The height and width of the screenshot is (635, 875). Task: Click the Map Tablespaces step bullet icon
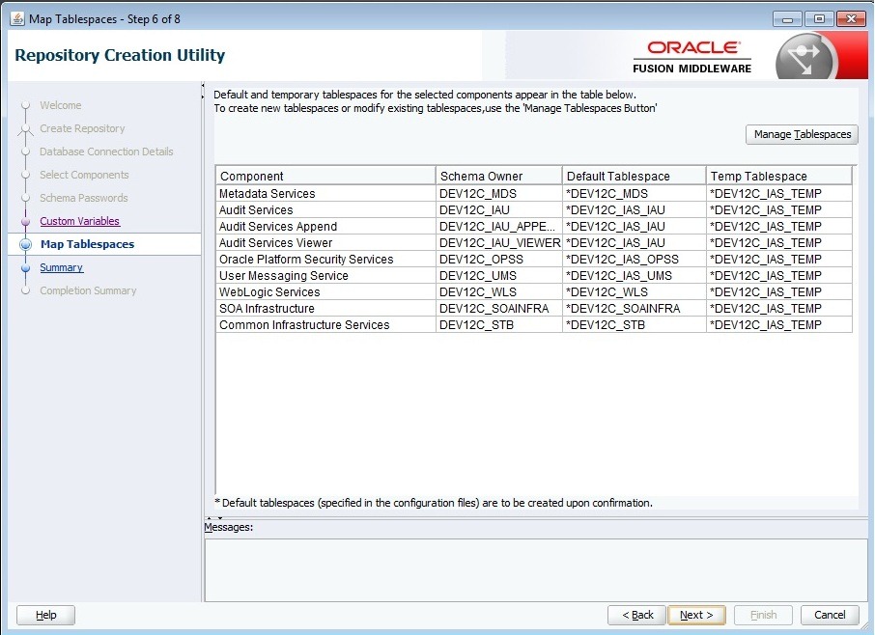26,245
